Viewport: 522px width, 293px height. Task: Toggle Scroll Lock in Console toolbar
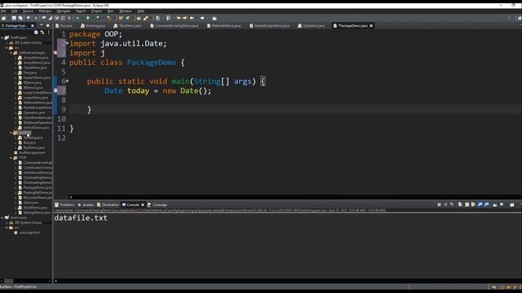point(467,204)
